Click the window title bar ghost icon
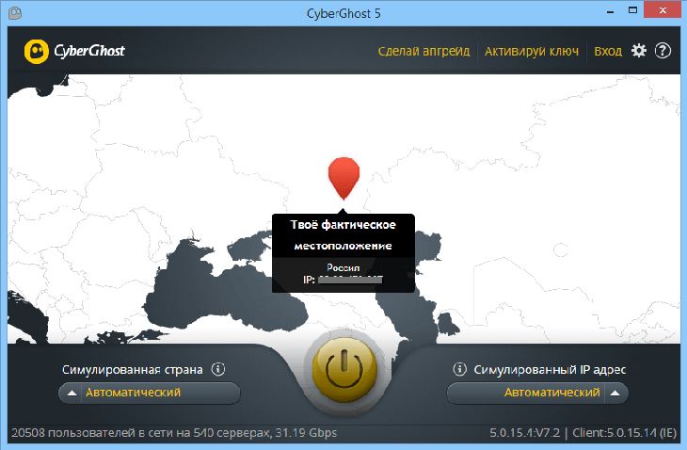The image size is (687, 450). tap(14, 12)
